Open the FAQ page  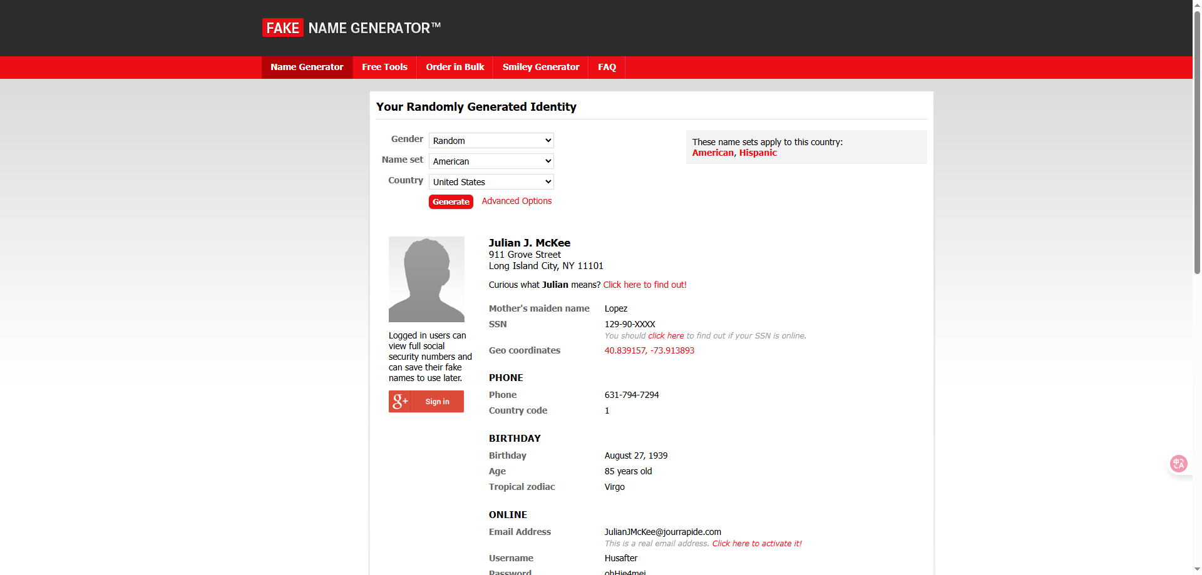point(607,68)
